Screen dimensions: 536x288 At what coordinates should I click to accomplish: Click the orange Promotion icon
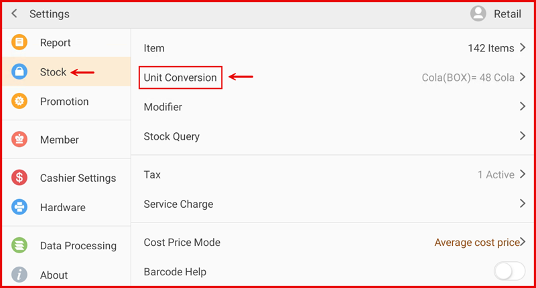(20, 102)
